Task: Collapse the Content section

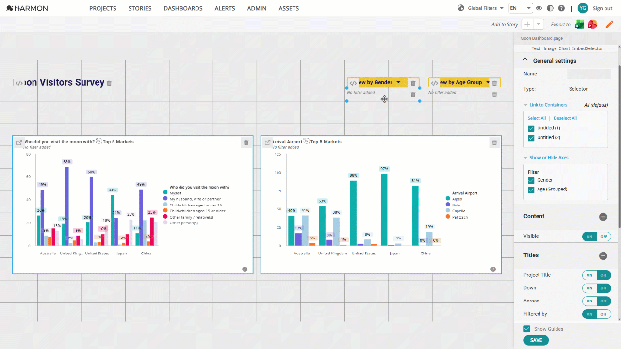Action: (x=603, y=217)
